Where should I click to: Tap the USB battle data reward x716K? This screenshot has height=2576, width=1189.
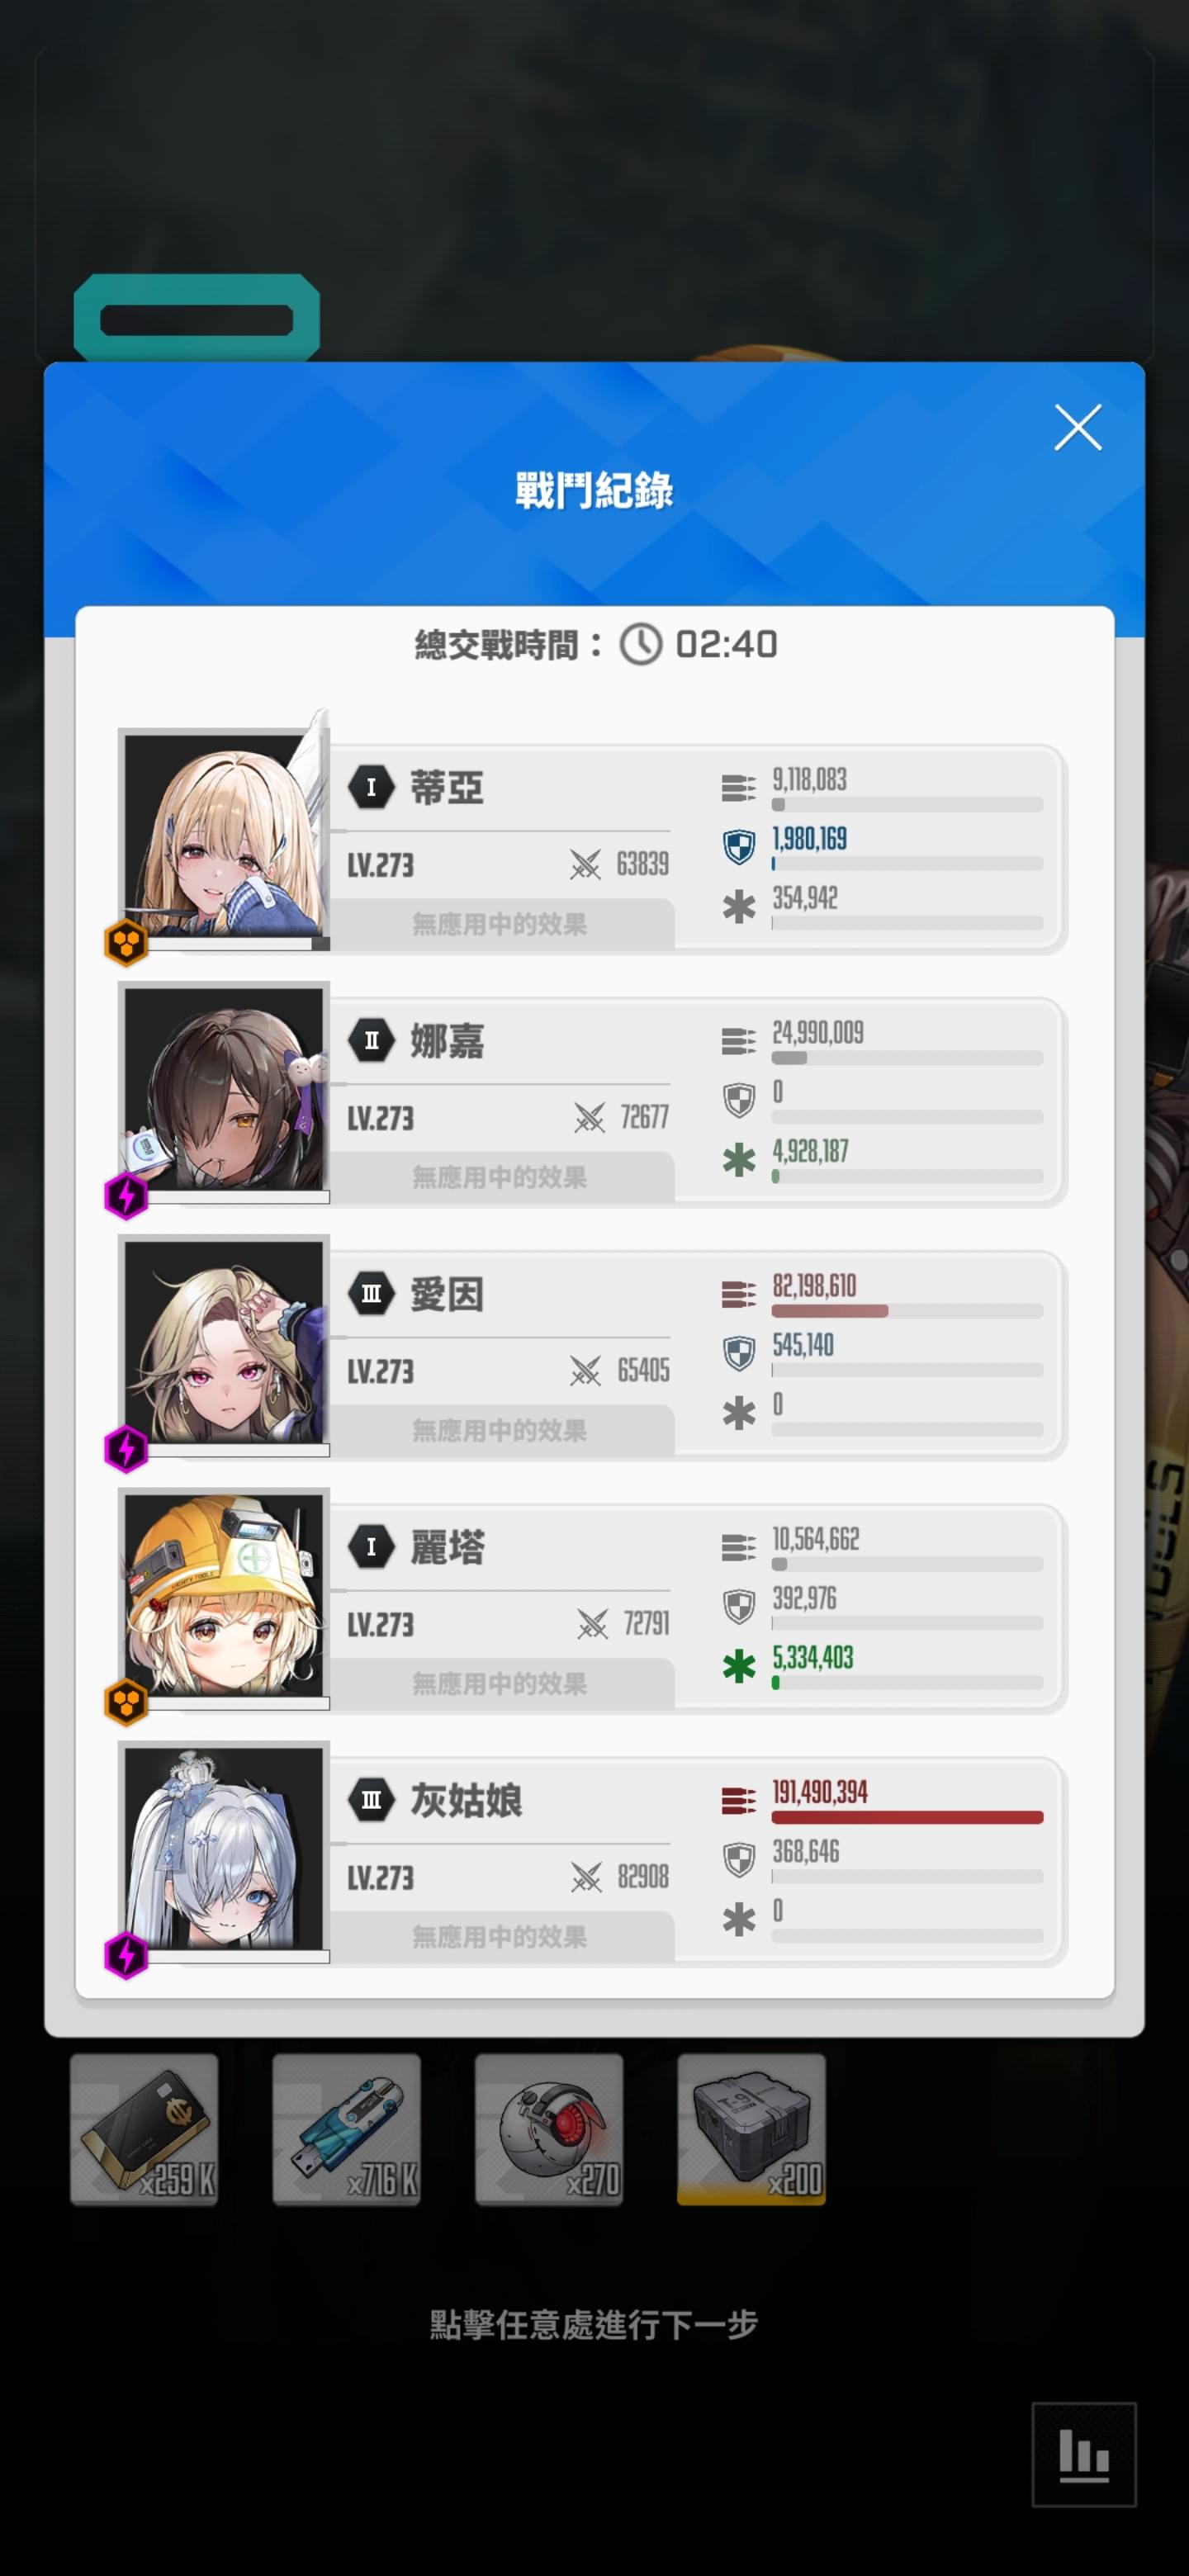coord(346,2129)
